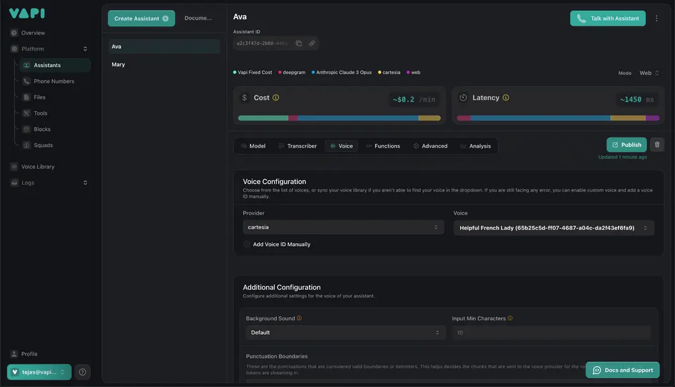Click the Latency info icon
The width and height of the screenshot is (675, 387).
pos(506,98)
